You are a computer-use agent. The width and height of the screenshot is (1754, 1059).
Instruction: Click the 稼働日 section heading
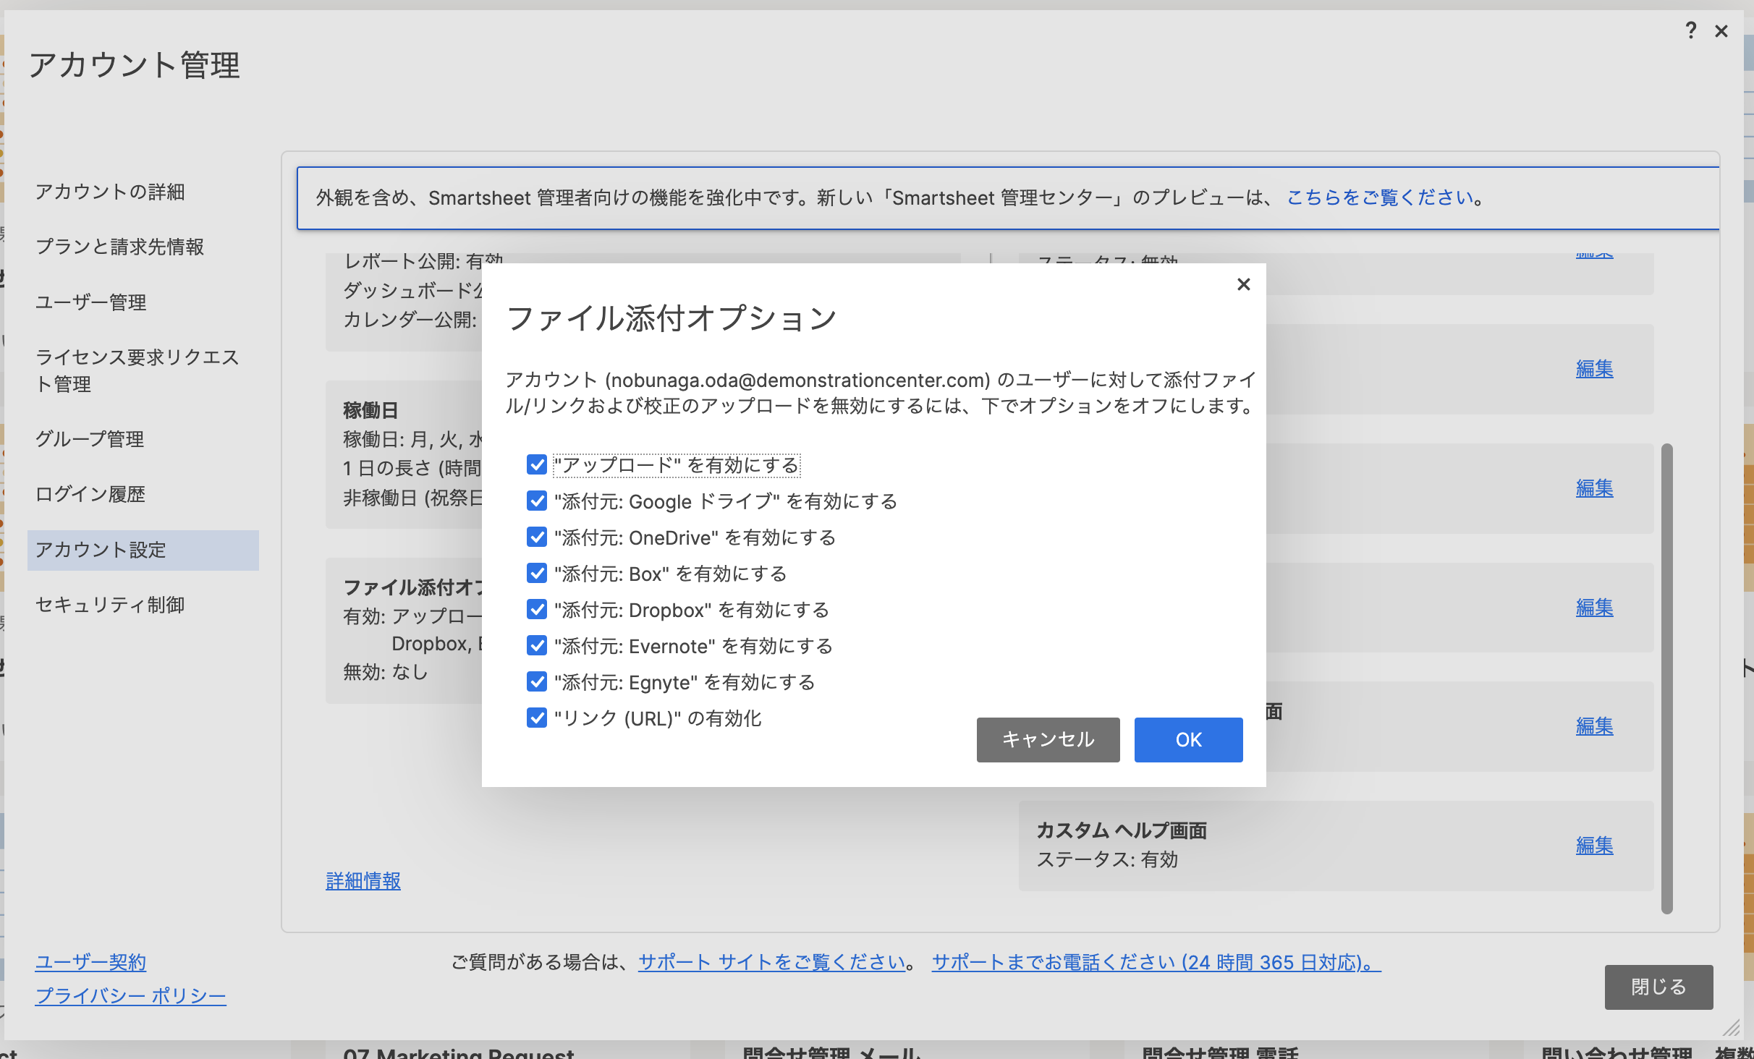370,410
